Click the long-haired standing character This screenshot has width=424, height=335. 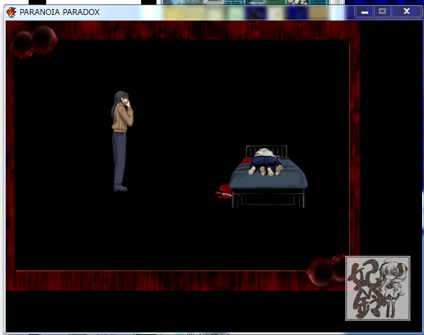(122, 141)
